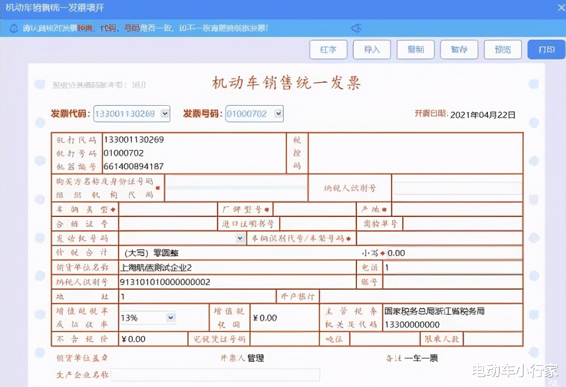Click the 产地 input field
This screenshot has width=566, height=387.
point(457,210)
